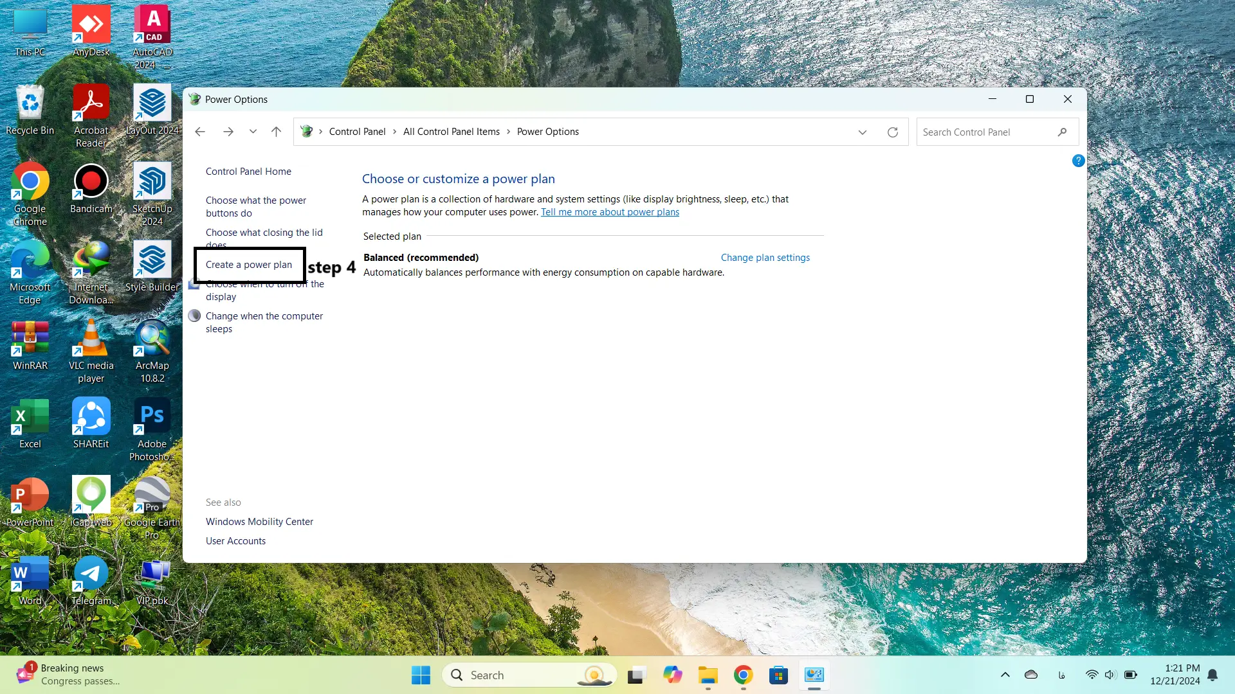This screenshot has width=1235, height=694.
Task: Expand address bar previous locations dropdown
Action: pos(862,132)
